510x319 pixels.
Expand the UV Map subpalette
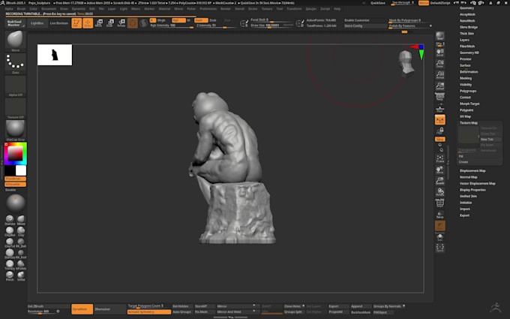click(465, 116)
